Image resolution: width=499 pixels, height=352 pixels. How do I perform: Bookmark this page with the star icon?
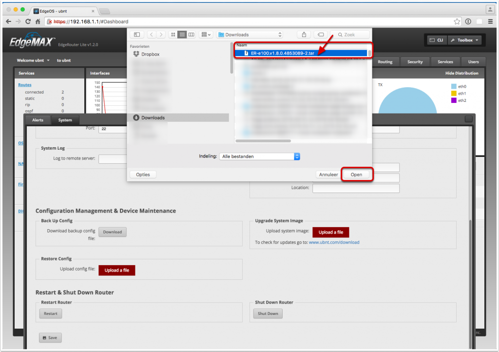(x=457, y=21)
